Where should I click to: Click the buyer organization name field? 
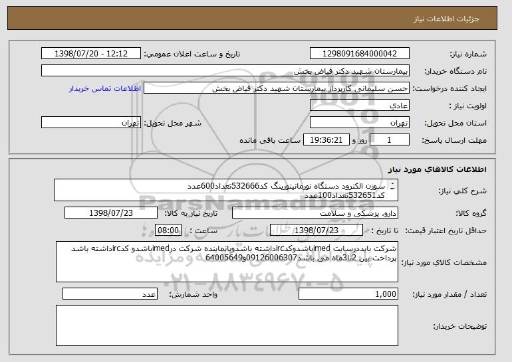click(x=225, y=71)
